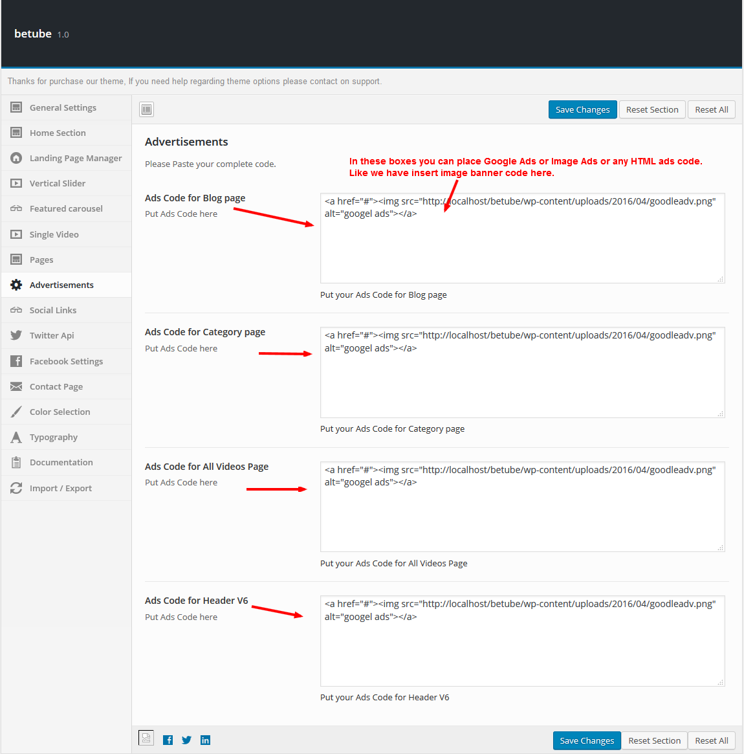This screenshot has height=754, width=744.
Task: Click the Color Selection brush icon
Action: [16, 412]
